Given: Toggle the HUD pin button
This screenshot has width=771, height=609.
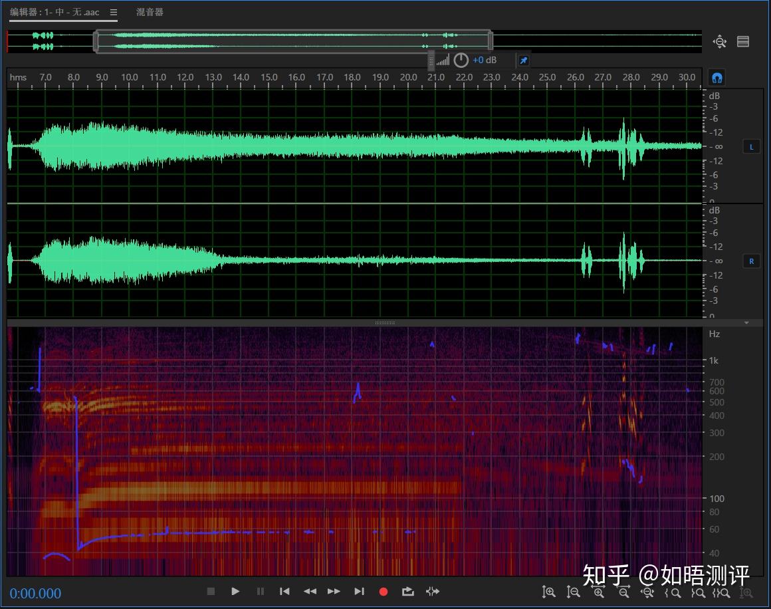Looking at the screenshot, I should point(524,61).
